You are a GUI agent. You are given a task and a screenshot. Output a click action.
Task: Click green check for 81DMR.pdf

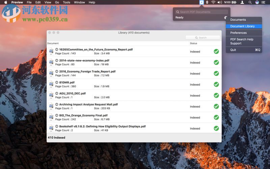(216, 84)
